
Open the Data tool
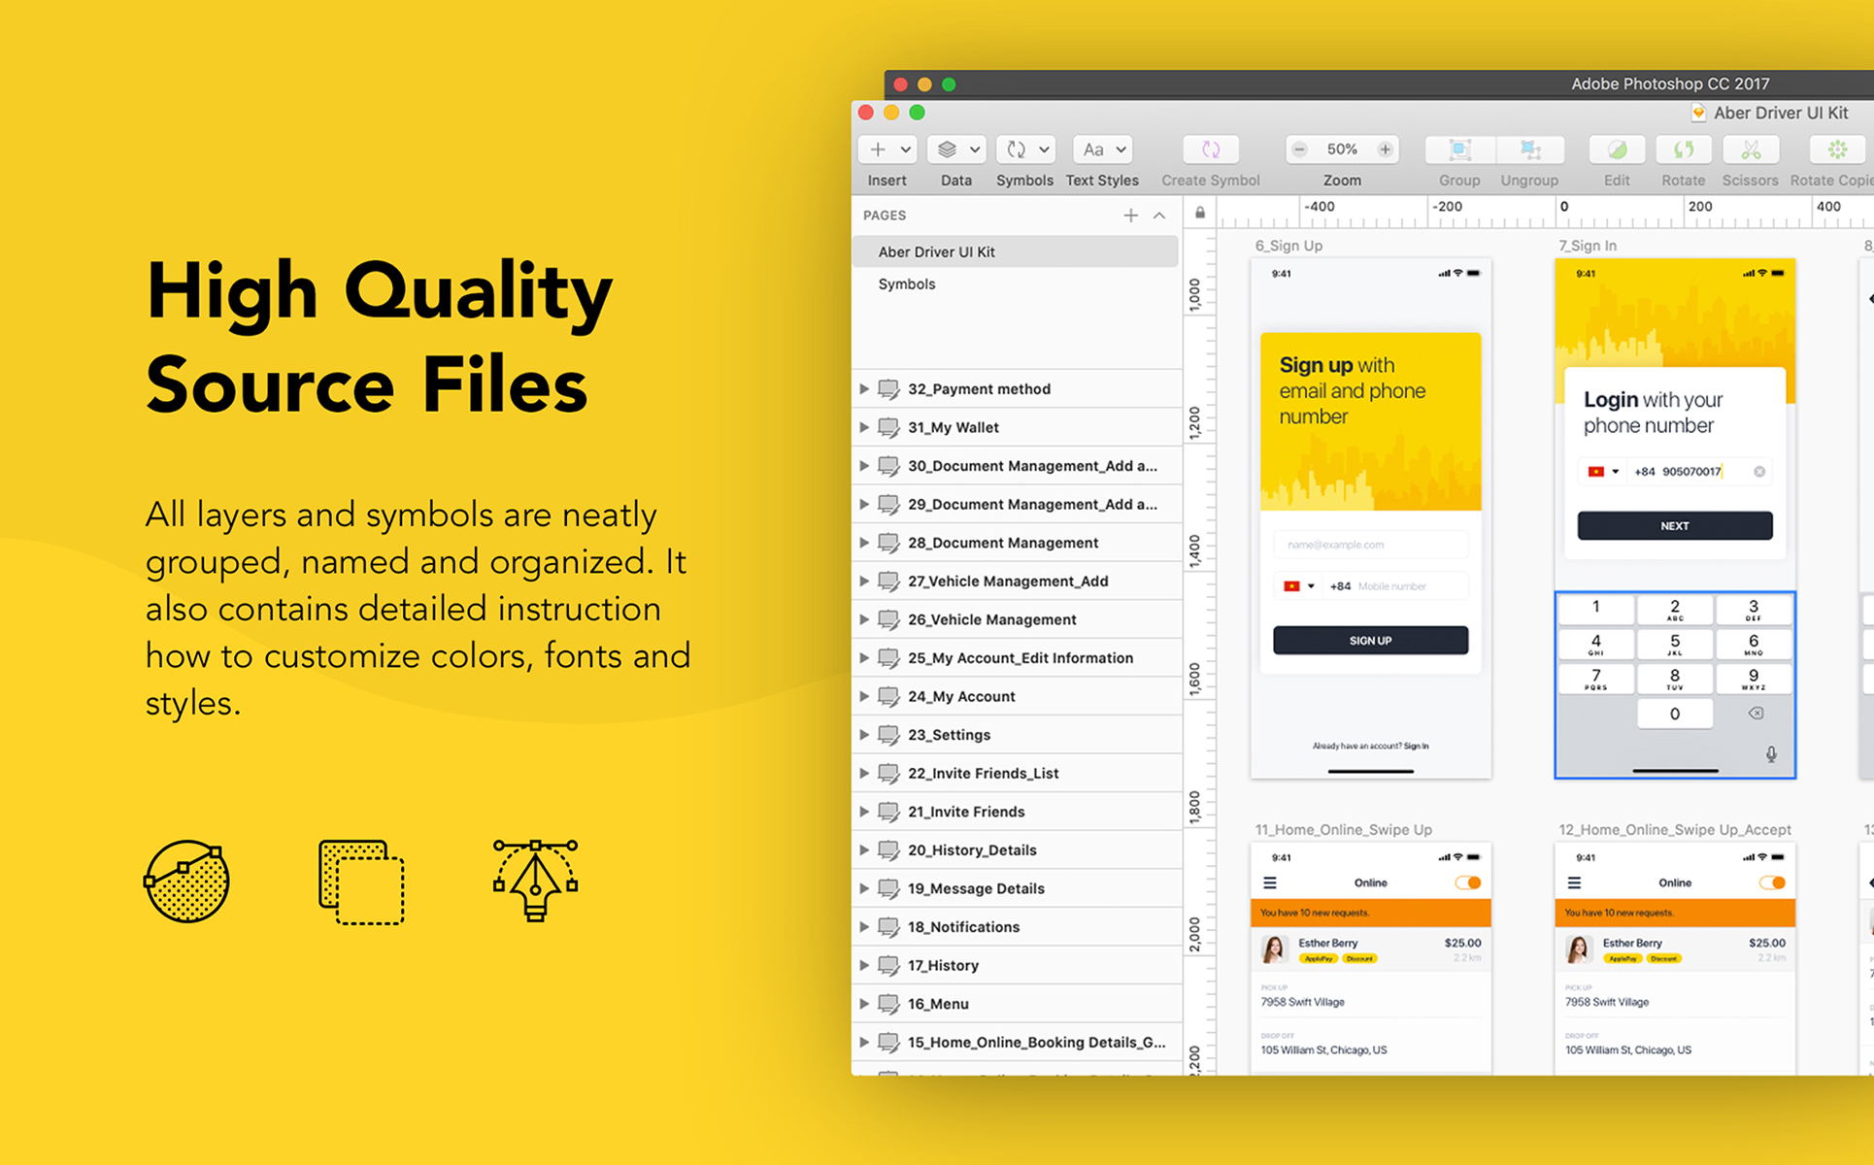pyautogui.click(x=954, y=150)
